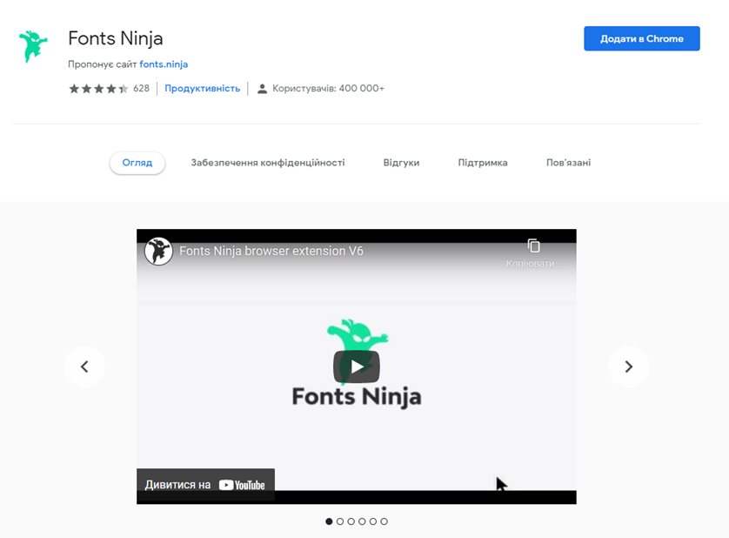Play the Fonts Ninja YouTube video
Screen dimensions: 729x538
(357, 367)
